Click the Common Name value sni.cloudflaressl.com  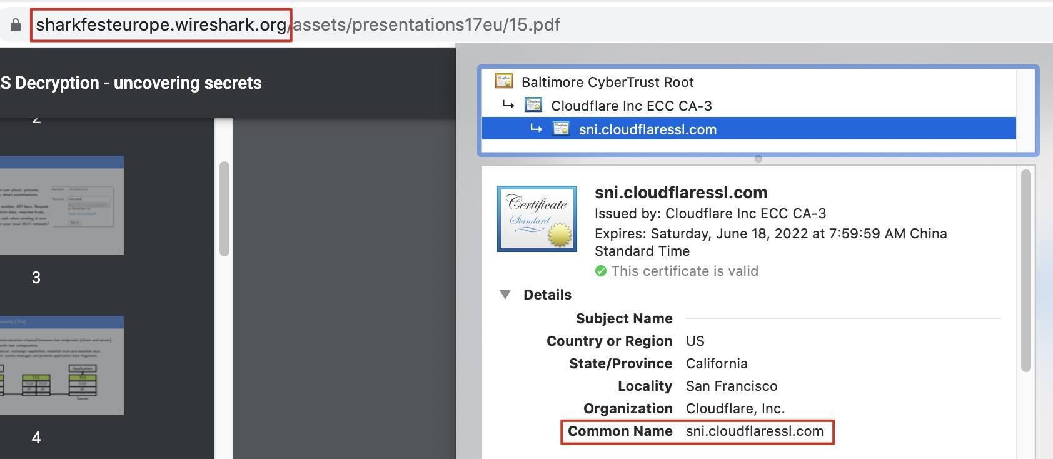coord(754,431)
